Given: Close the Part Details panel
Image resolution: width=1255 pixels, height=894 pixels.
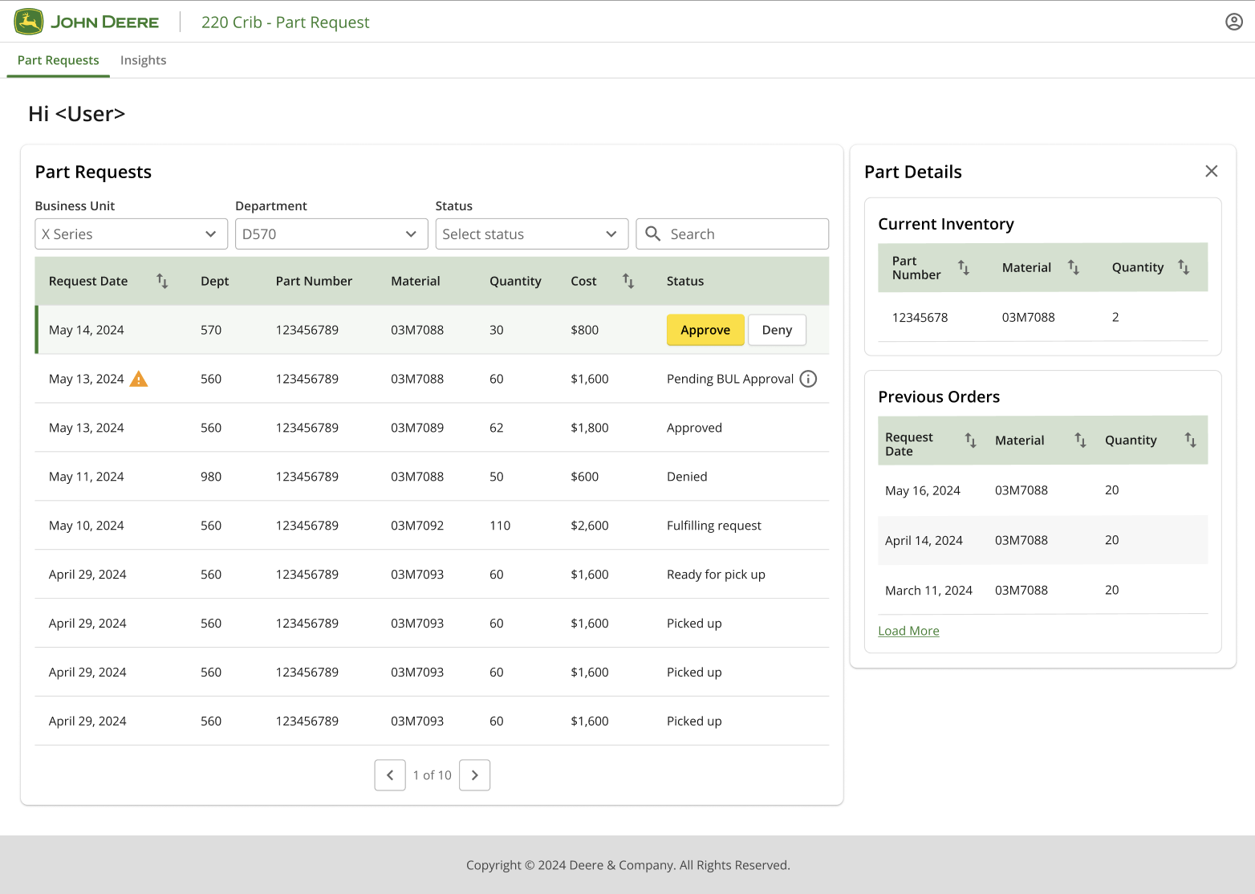Looking at the screenshot, I should (x=1212, y=171).
